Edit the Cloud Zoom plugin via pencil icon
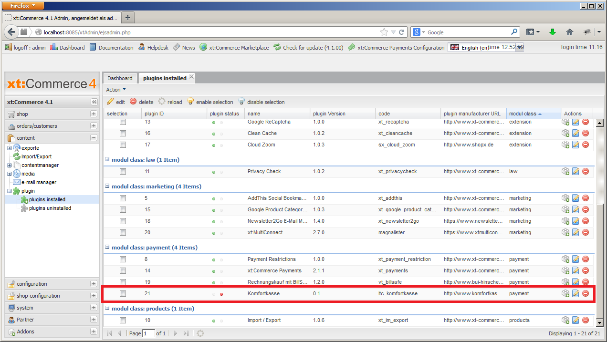This screenshot has height=342, width=607. pos(576,145)
